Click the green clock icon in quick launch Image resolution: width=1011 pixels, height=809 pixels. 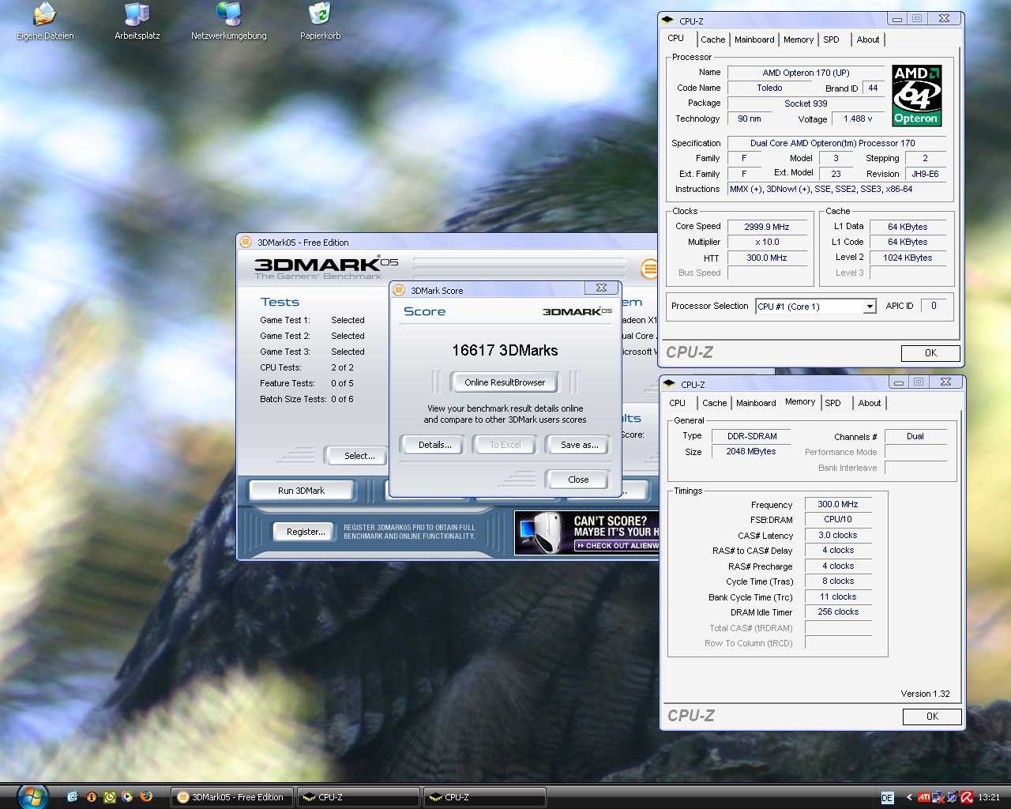(109, 797)
